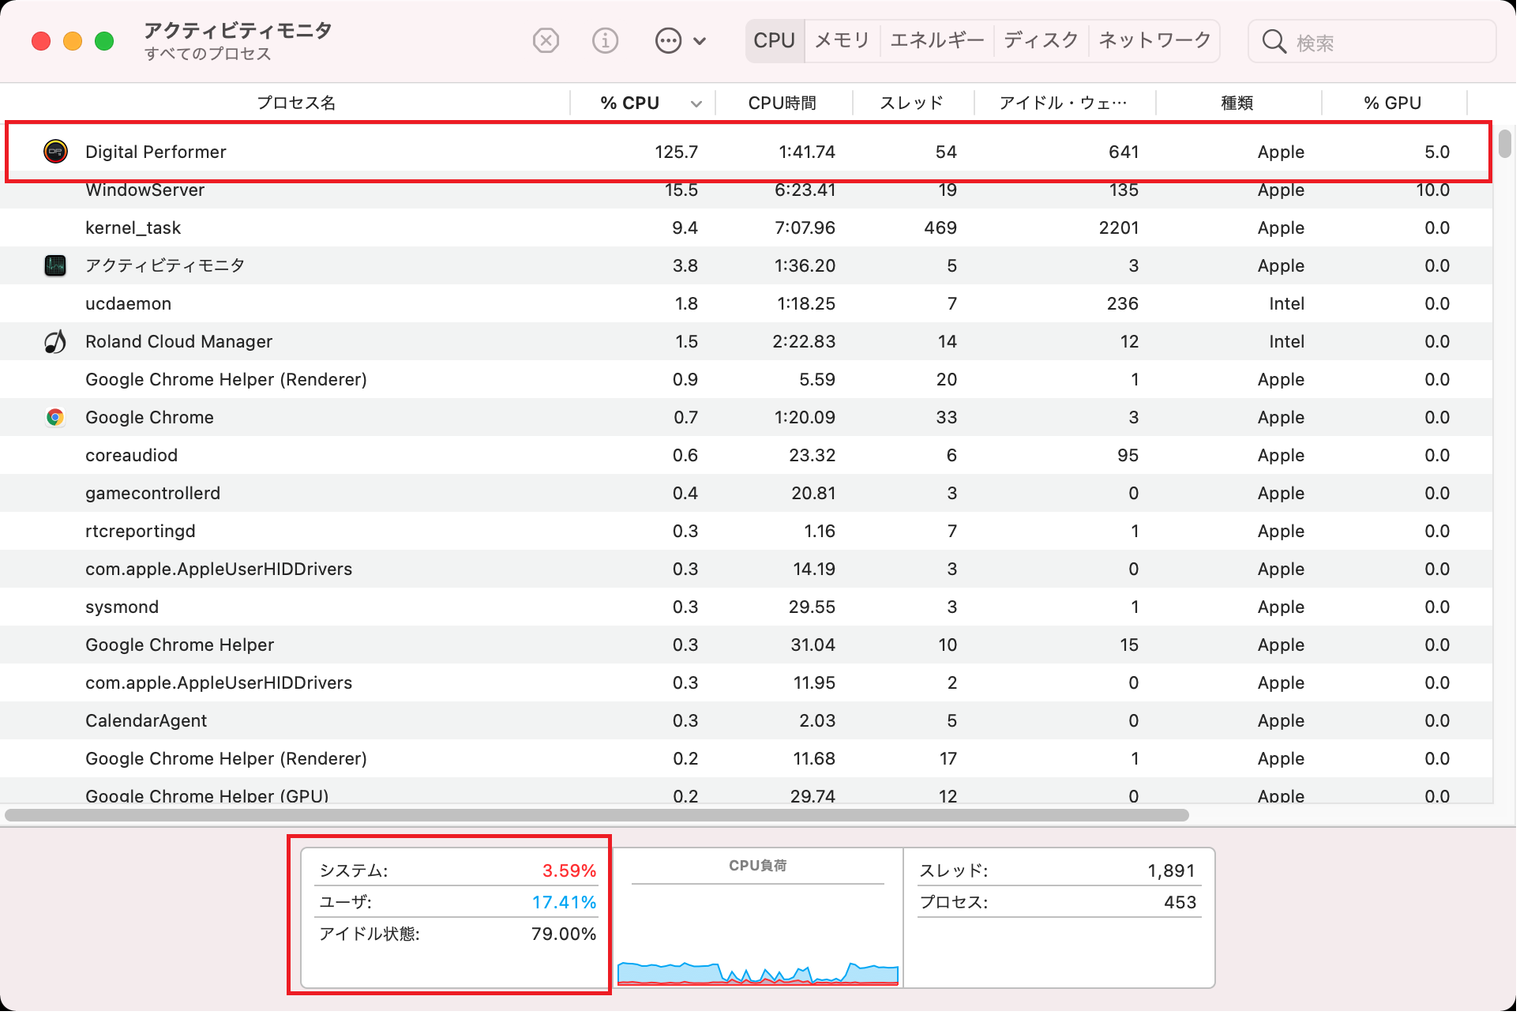The height and width of the screenshot is (1015, 1520).
Task: Sort by the CPU時間 column header
Action: click(x=784, y=103)
